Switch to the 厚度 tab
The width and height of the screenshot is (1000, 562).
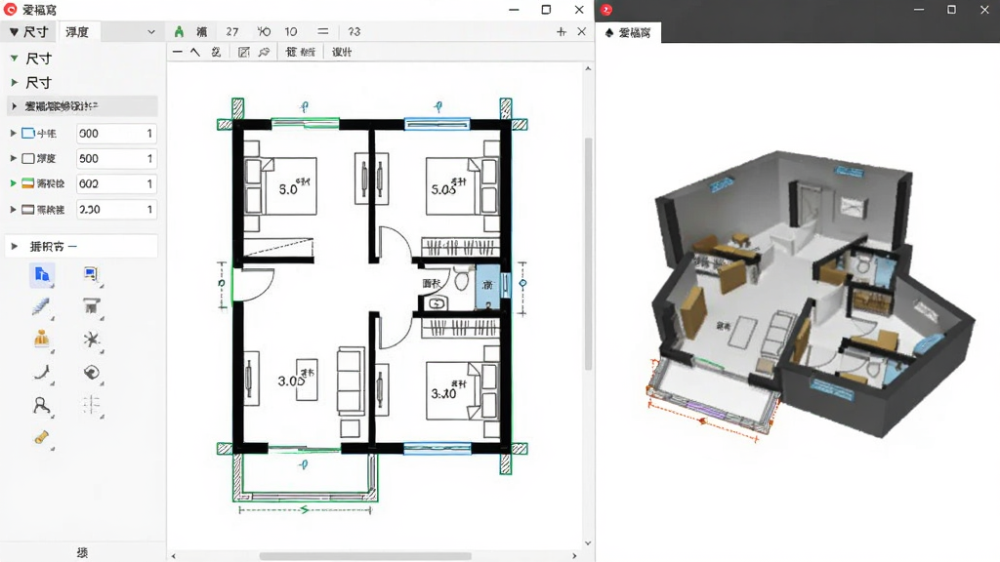pos(77,32)
